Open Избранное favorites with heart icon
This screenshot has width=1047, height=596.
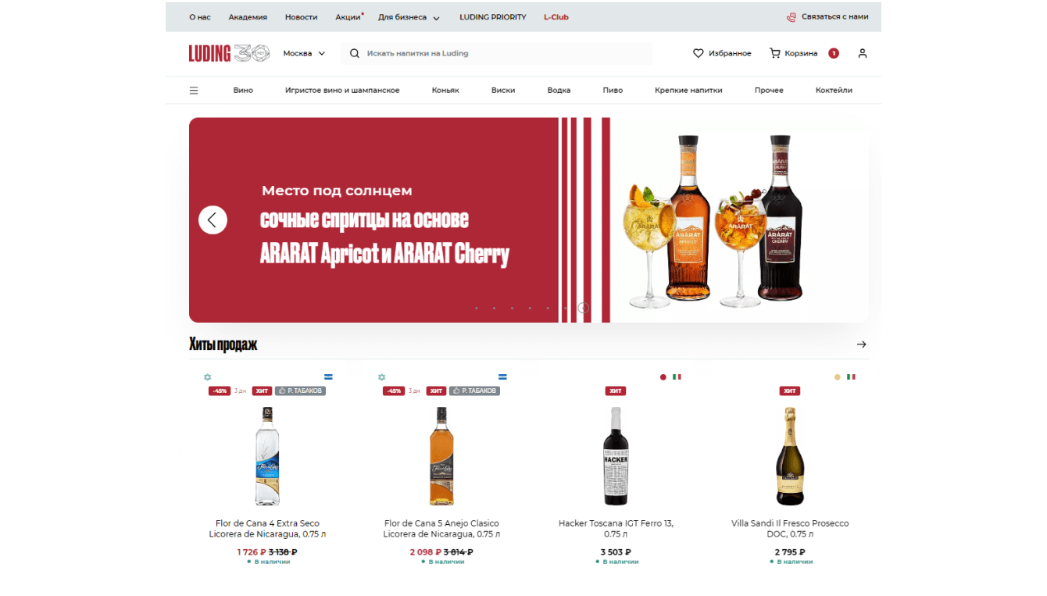point(722,53)
